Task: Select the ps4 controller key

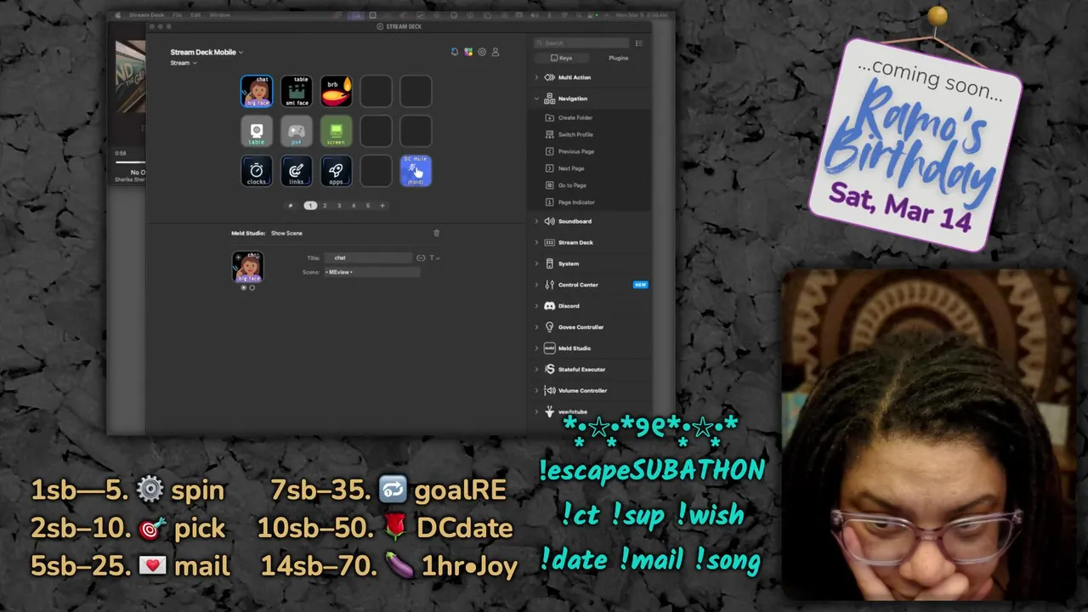Action: point(297,132)
